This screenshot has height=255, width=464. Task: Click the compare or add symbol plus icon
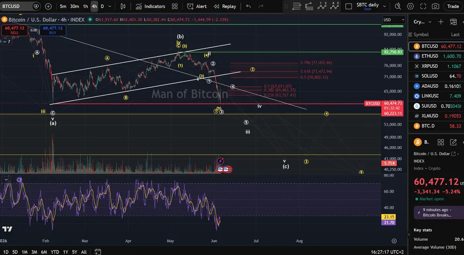click(48, 6)
